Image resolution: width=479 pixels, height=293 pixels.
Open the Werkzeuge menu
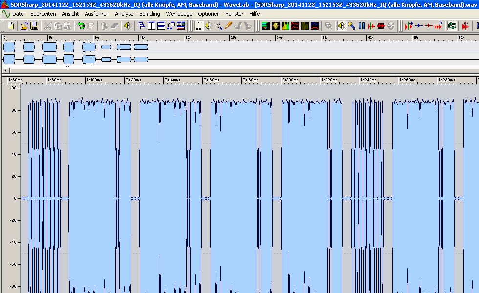(x=179, y=14)
